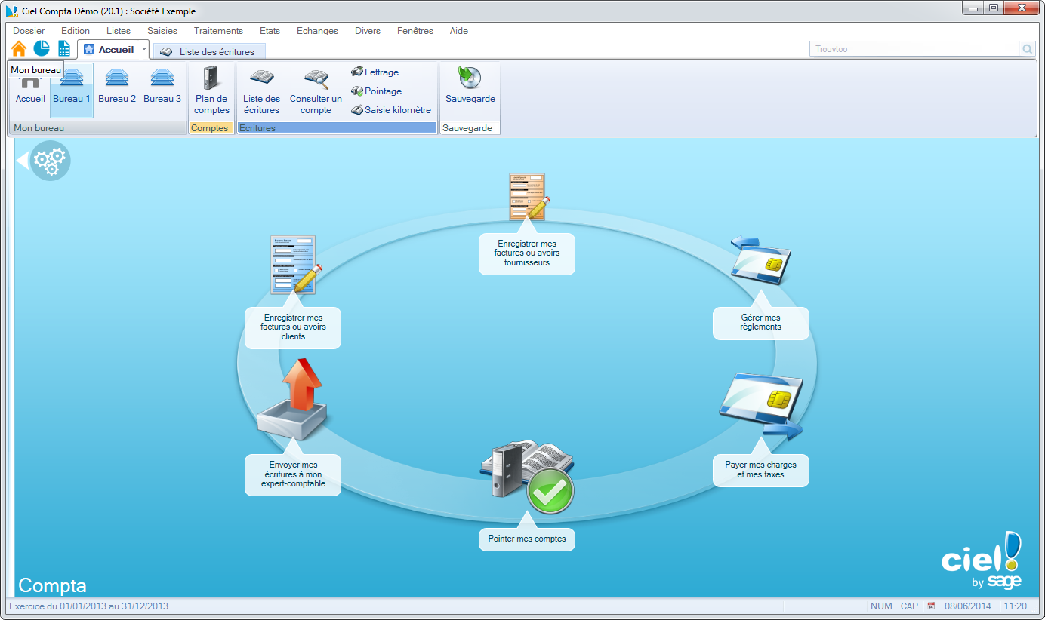Open the Fenêtres menu
1045x620 pixels.
pos(415,31)
